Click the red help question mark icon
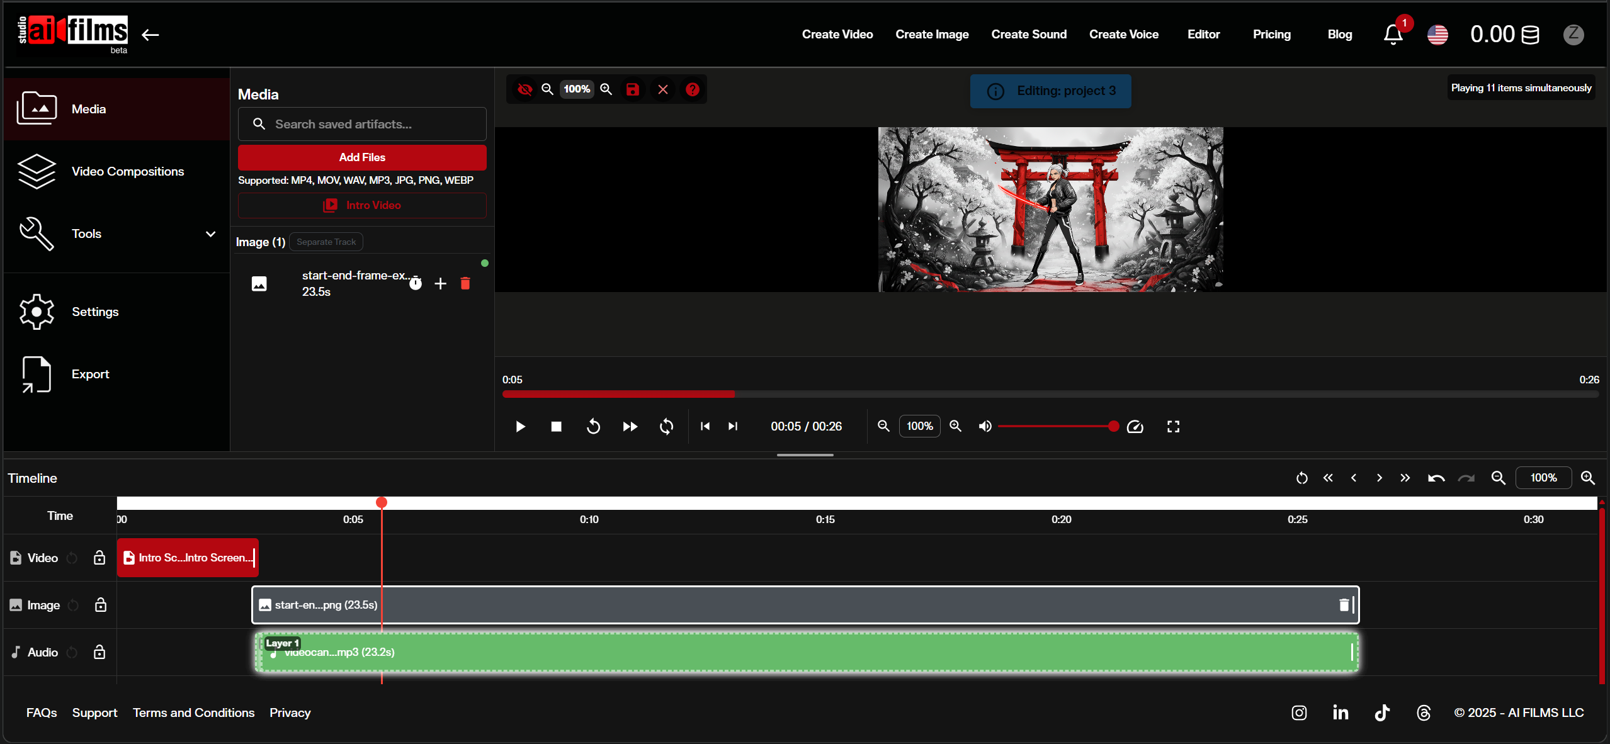 click(x=692, y=89)
